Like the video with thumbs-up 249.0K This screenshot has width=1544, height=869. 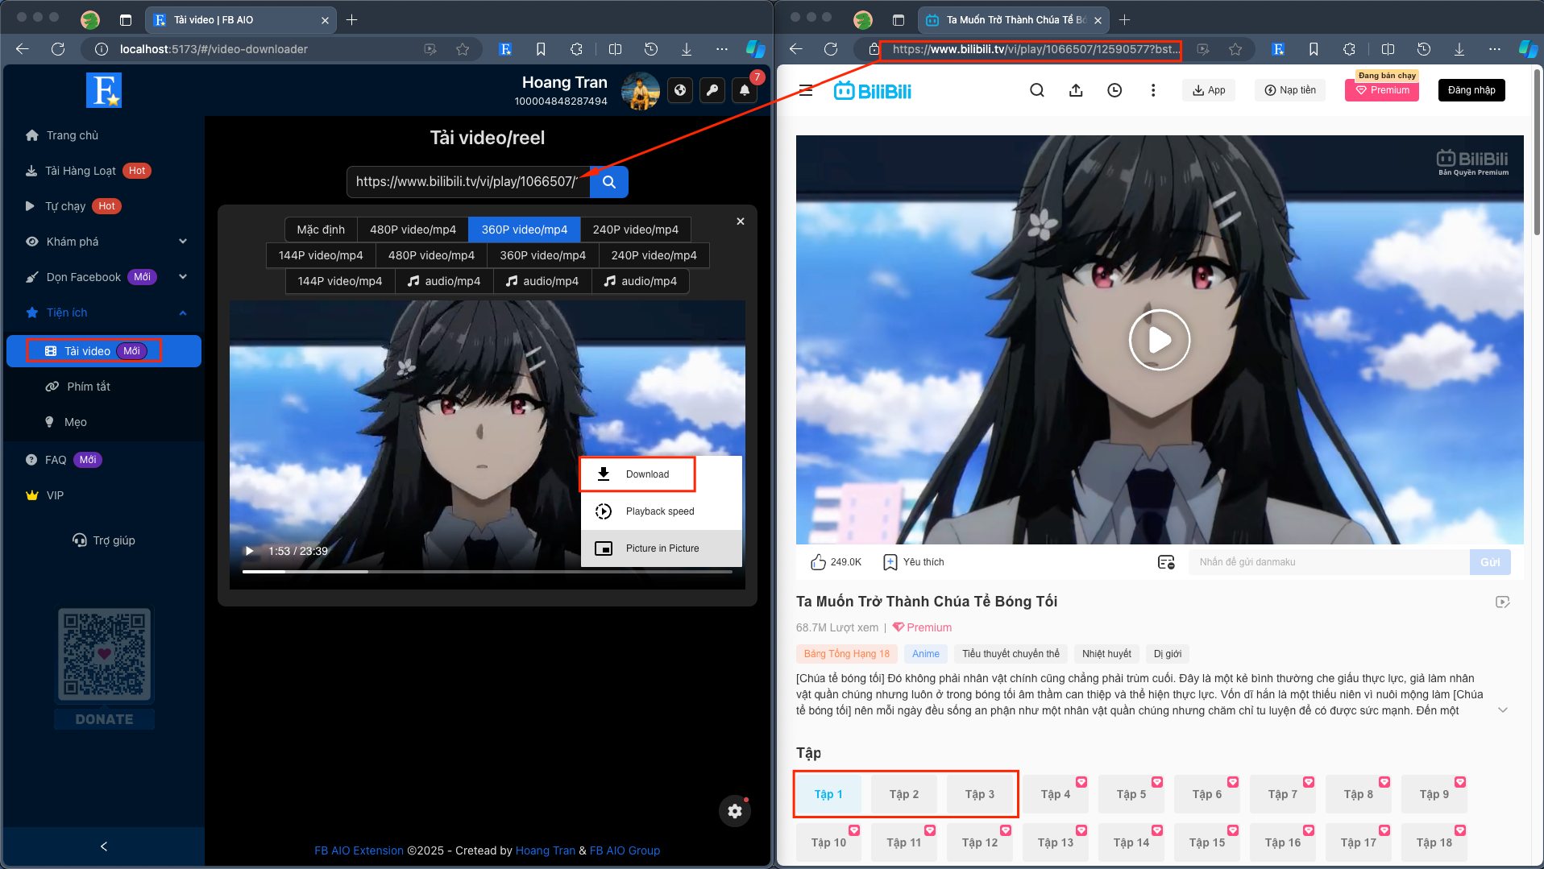pos(836,562)
